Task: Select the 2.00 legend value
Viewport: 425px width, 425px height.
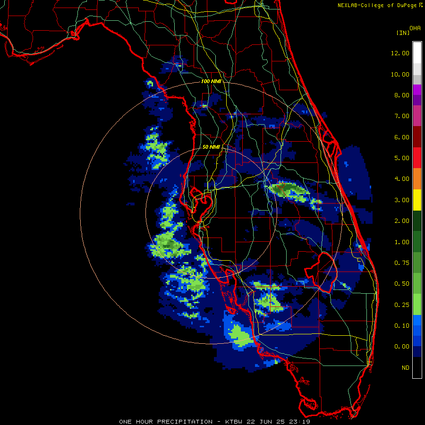Action: [401, 221]
